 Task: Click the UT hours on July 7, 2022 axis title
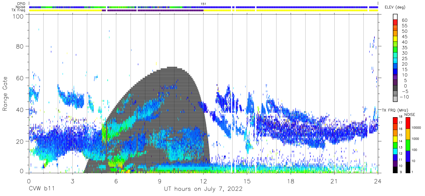(x=203, y=189)
